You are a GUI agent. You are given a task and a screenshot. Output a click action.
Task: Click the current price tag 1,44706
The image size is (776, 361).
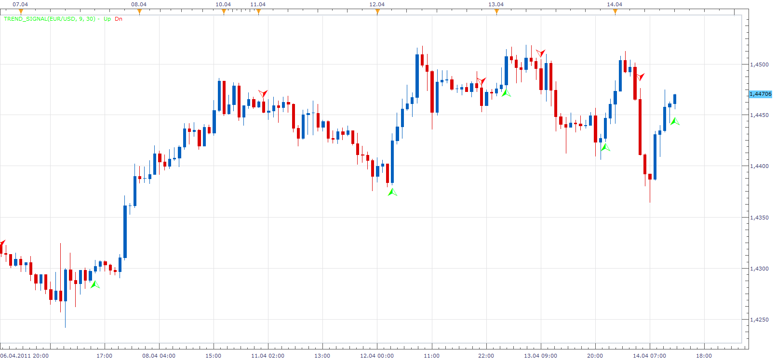[761, 94]
